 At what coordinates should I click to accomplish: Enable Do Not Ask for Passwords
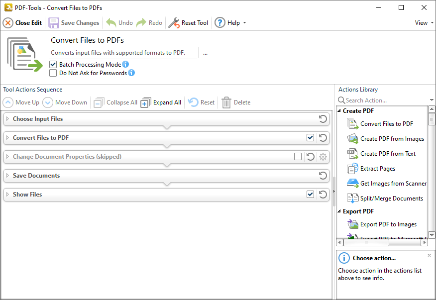pos(53,73)
